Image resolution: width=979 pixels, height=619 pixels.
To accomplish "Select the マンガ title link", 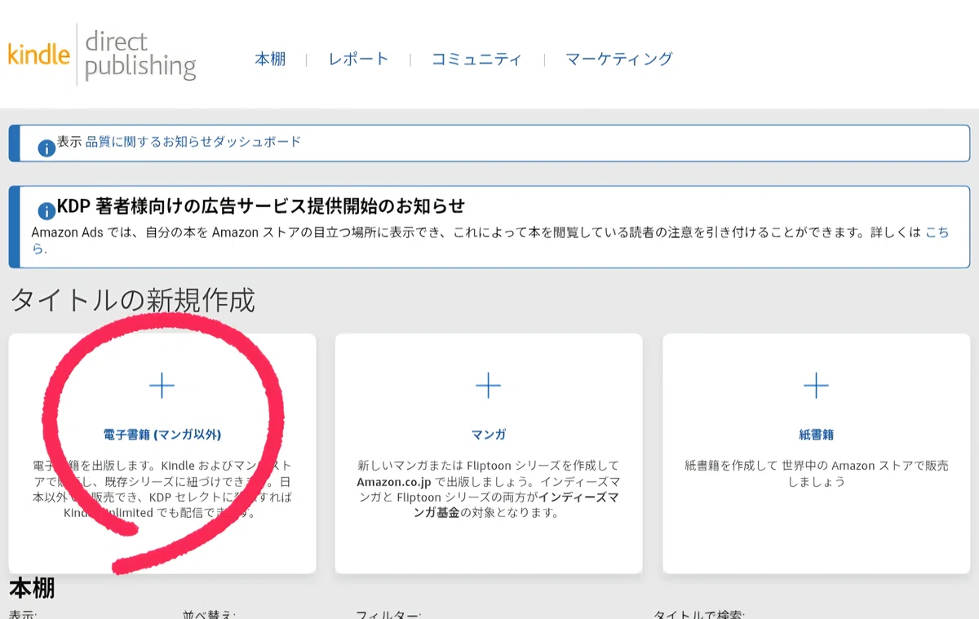I will click(x=488, y=435).
